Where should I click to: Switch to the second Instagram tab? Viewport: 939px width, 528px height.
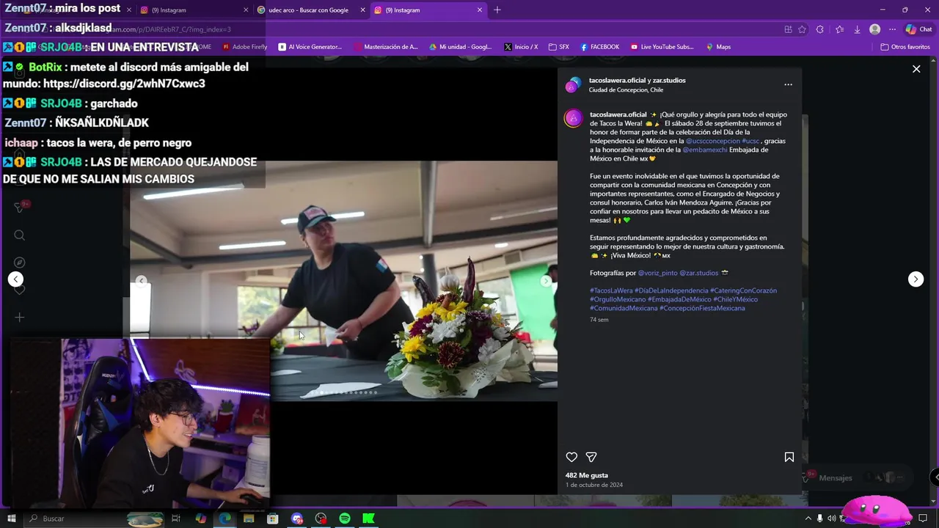point(194,10)
